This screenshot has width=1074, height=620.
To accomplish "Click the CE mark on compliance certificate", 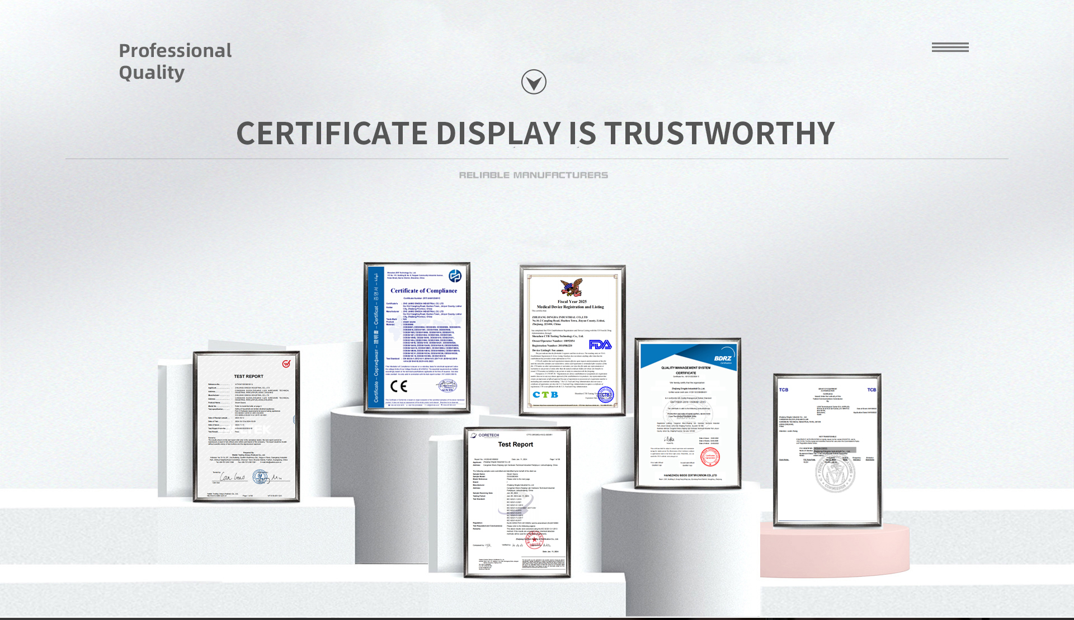I will pyautogui.click(x=399, y=386).
